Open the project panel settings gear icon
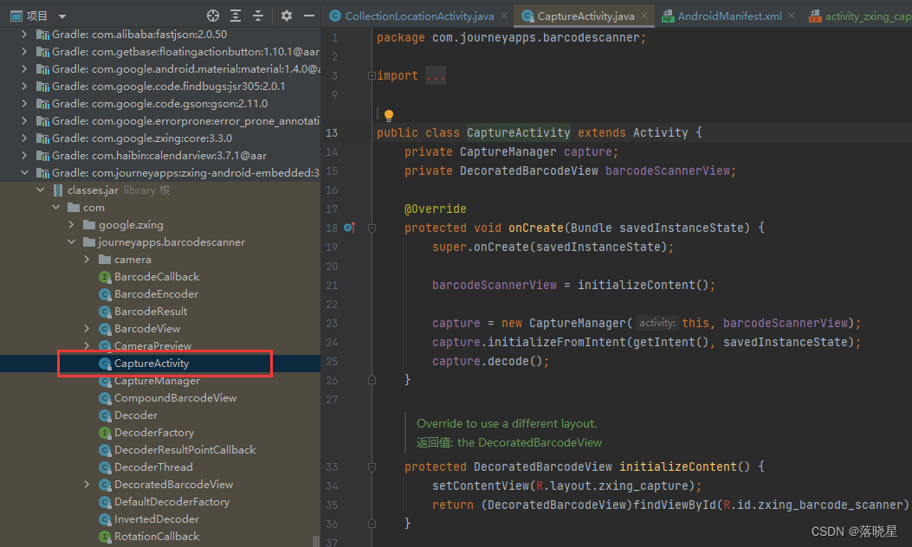The height and width of the screenshot is (547, 912). [x=286, y=15]
